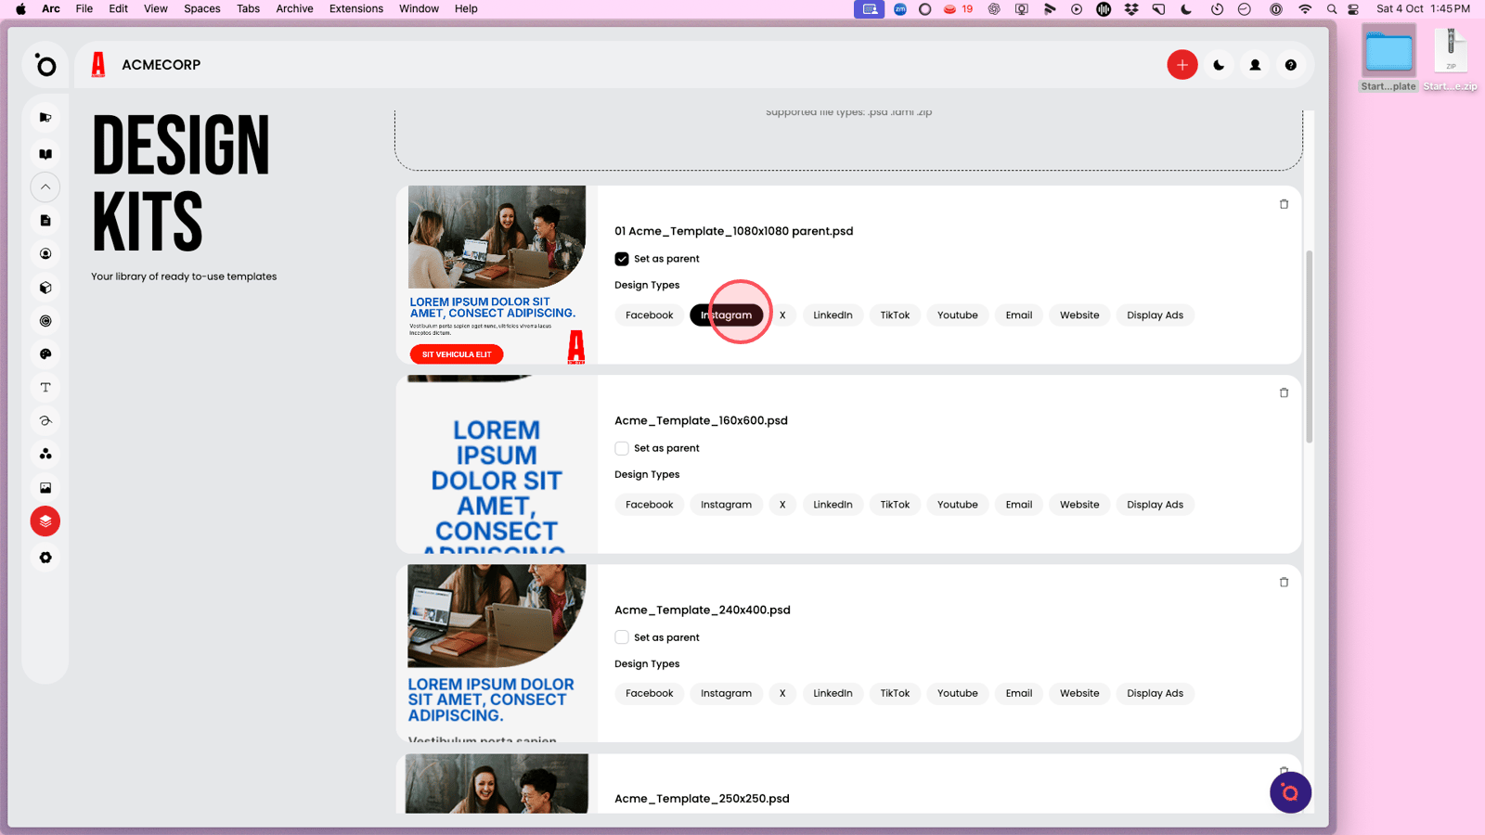
Task: Open the open-book icon in the sidebar
Action: 45,154
